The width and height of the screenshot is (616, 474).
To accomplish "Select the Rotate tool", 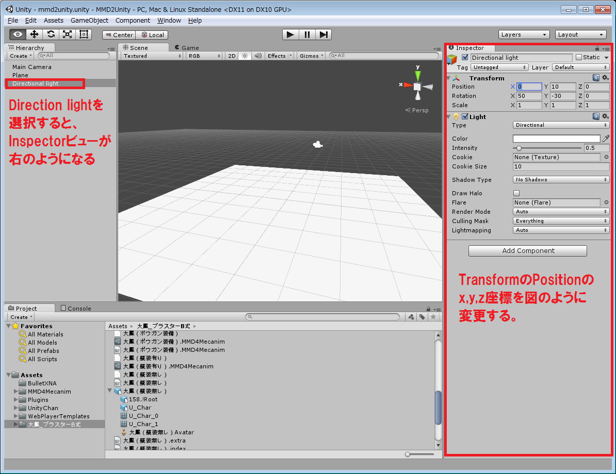I will pyautogui.click(x=51, y=35).
